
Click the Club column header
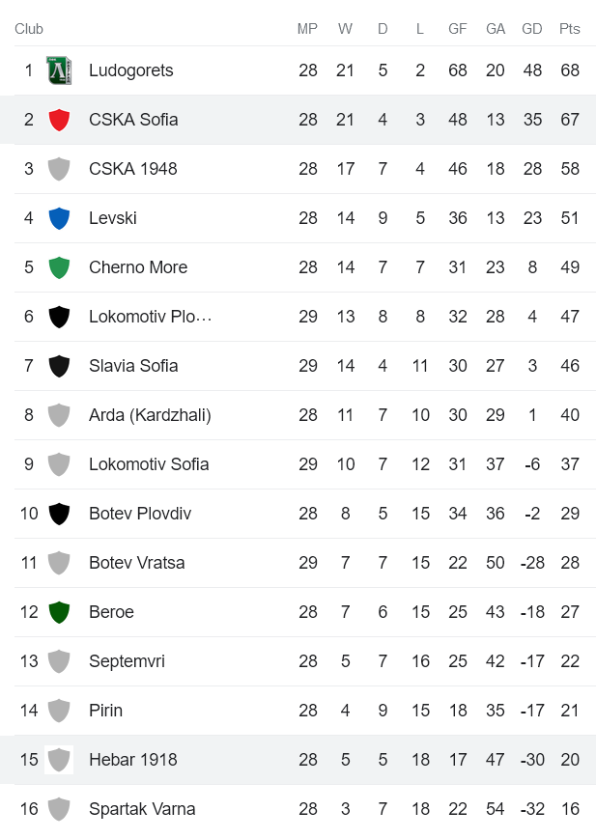point(29,29)
